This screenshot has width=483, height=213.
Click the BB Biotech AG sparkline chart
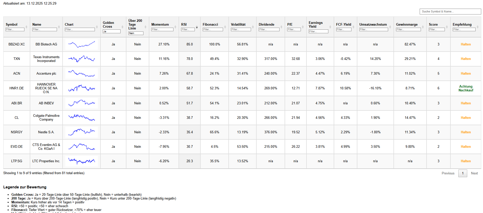82,44
